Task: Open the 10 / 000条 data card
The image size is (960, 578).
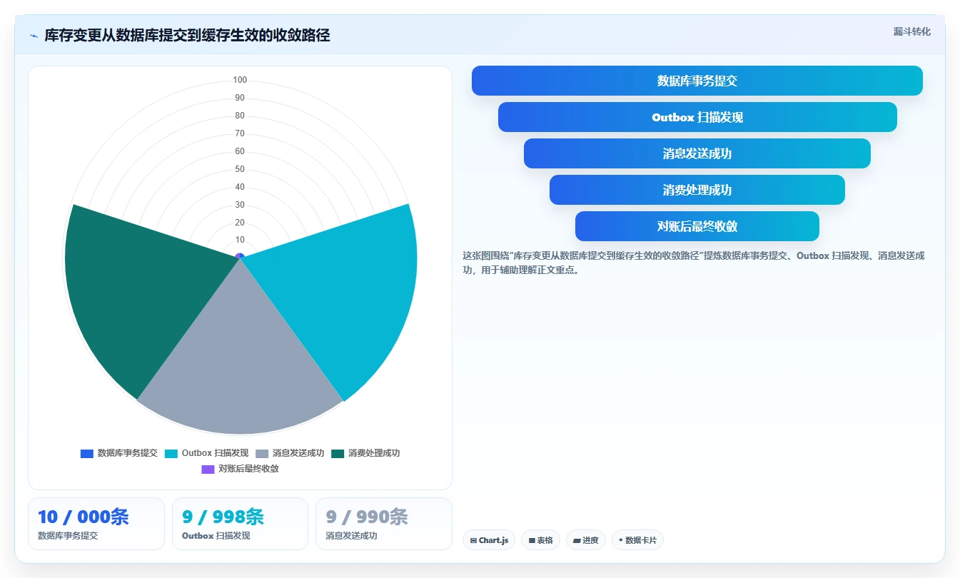Action: (x=96, y=524)
